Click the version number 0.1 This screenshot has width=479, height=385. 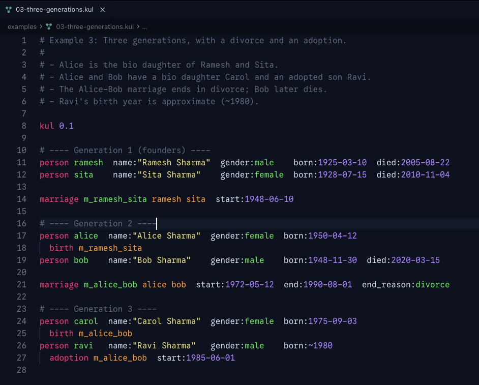pyautogui.click(x=66, y=126)
